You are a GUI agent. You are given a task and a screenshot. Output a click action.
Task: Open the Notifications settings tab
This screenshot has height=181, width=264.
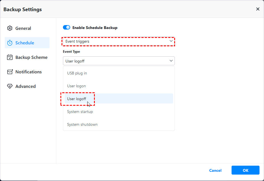29,72
